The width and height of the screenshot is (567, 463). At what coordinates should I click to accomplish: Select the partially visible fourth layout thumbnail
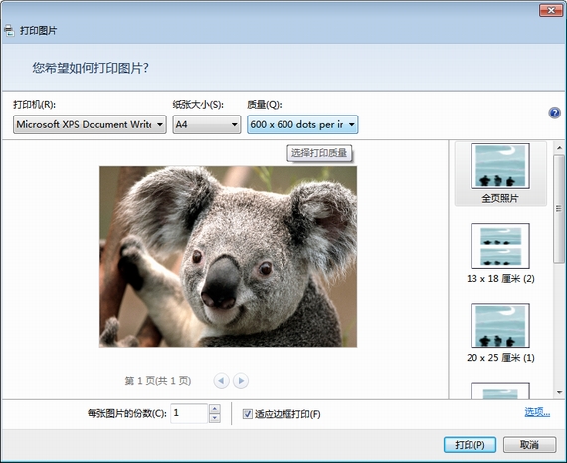(500, 391)
